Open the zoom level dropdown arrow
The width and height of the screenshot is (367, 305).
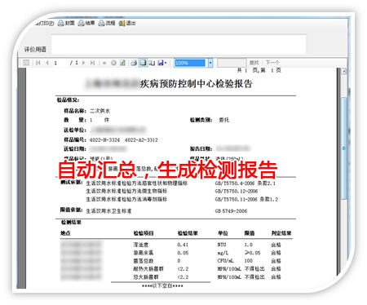[210, 63]
